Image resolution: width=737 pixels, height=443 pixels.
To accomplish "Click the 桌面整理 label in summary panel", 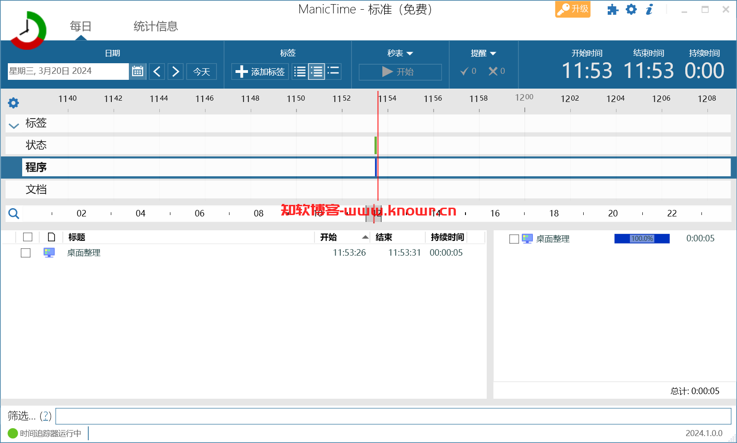I will click(x=553, y=239).
